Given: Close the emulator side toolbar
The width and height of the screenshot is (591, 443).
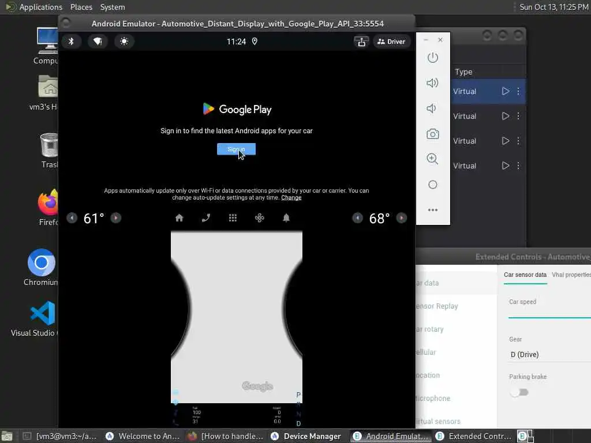Looking at the screenshot, I should [x=440, y=40].
